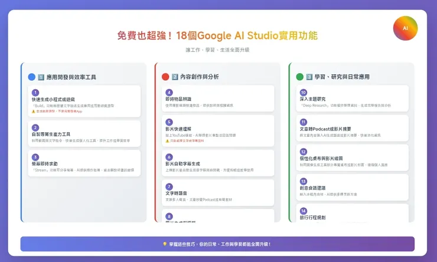Click the purple number 2 badge
437x262 pixels.
(35, 127)
